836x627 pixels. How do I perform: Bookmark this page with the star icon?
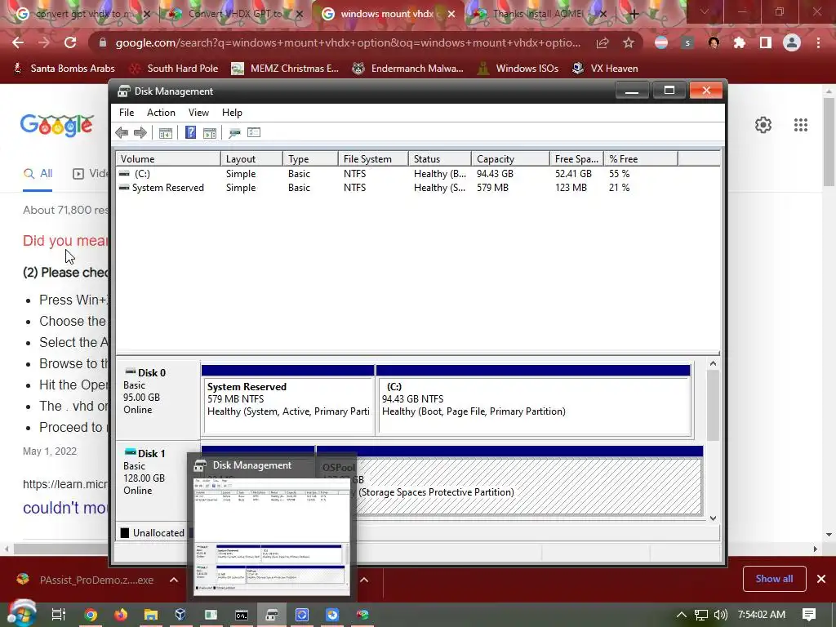pyautogui.click(x=629, y=42)
